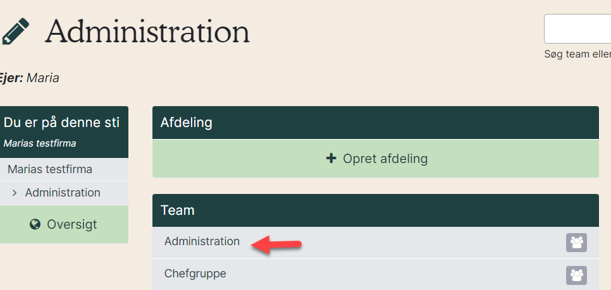
Task: Click Marias testfirma italic subtitle in header
Action: [40, 143]
